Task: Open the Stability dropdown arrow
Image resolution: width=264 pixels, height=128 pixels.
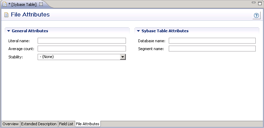Action: tap(123, 57)
